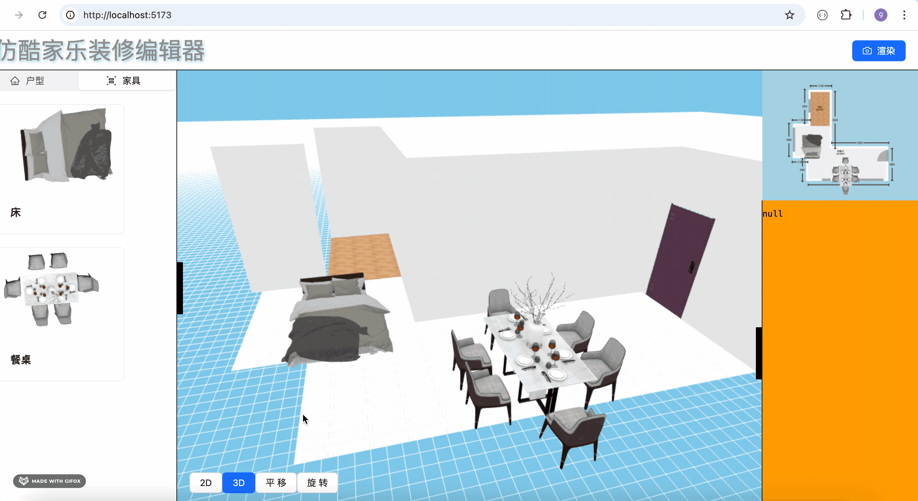Click the purple door in 3D scene

tap(680, 261)
